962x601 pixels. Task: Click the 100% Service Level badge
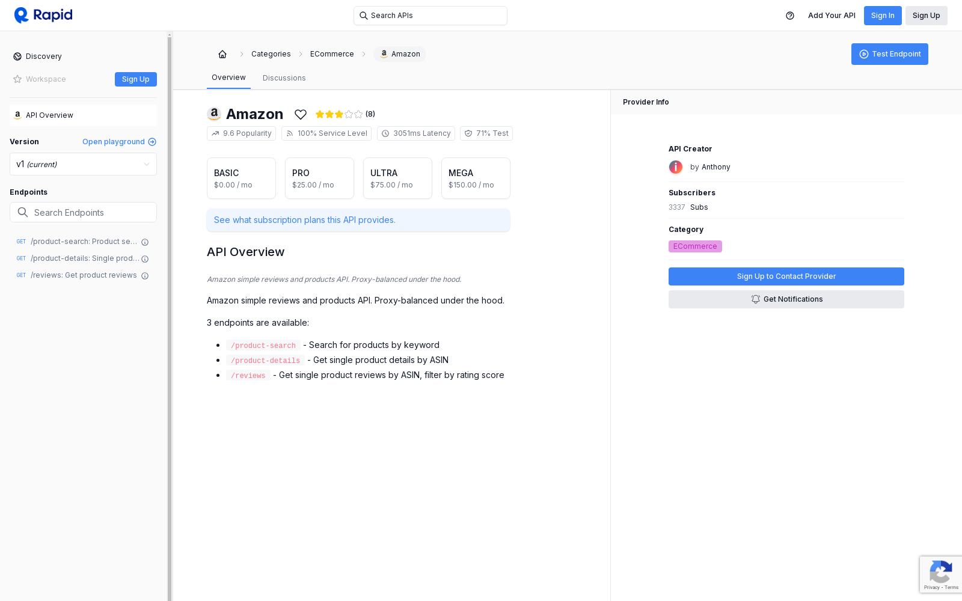pyautogui.click(x=326, y=133)
